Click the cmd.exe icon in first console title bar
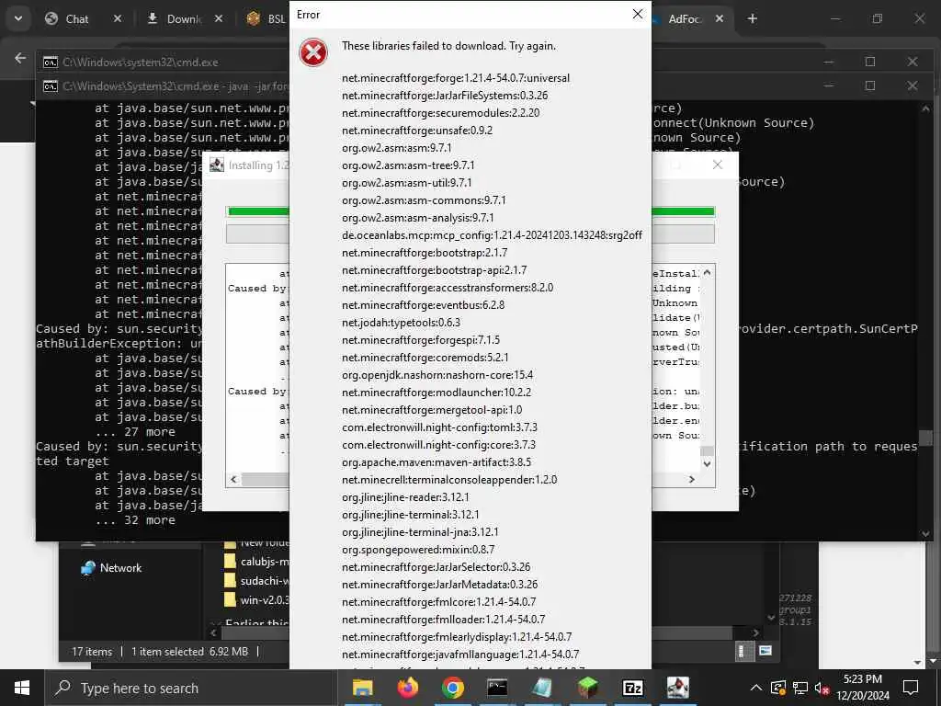The height and width of the screenshot is (706, 941). point(51,62)
